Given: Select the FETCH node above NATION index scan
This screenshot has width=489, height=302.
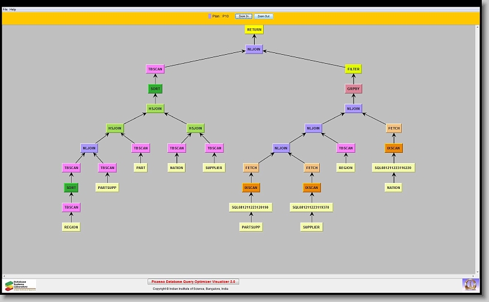Looking at the screenshot, I should tap(394, 128).
